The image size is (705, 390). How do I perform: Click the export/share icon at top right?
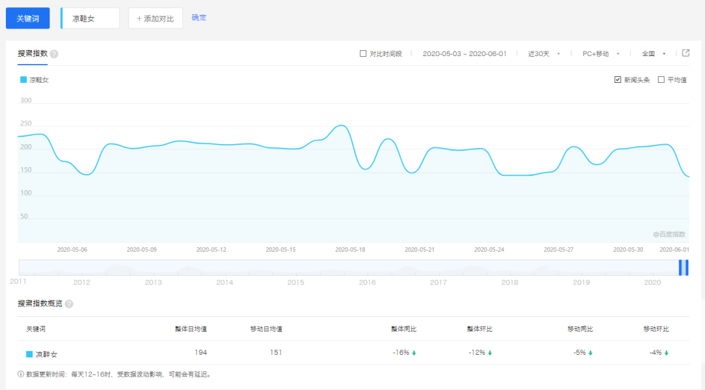pos(685,53)
